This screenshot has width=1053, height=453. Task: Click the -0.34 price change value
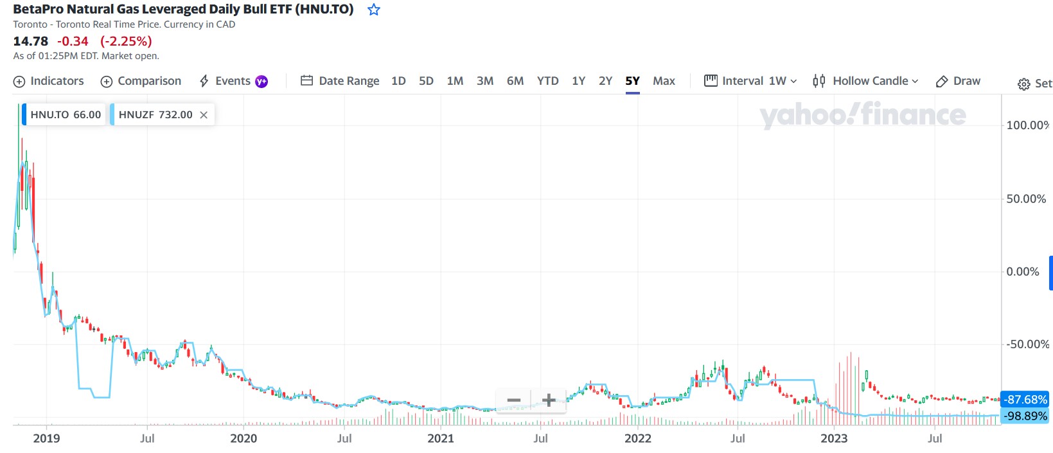pyautogui.click(x=73, y=41)
